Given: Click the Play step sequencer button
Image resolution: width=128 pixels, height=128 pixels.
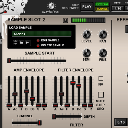Looking at the screenshot, I should point(87,6).
